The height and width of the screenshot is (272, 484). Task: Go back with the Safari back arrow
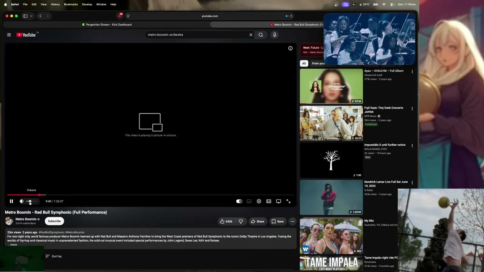(x=40, y=16)
